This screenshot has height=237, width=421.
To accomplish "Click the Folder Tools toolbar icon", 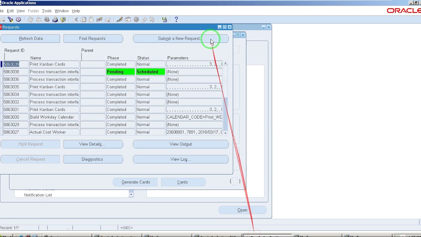I will tap(152, 20).
